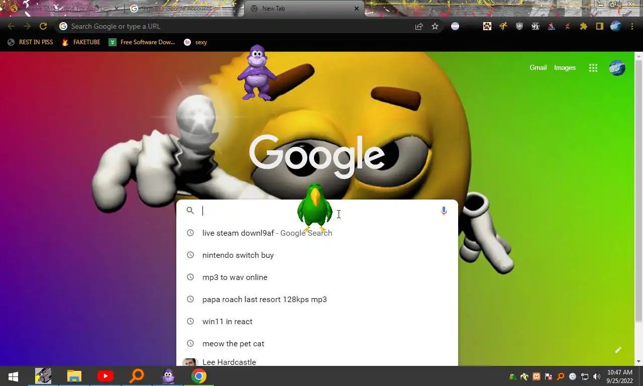Select the Lee Hardcastle suggestion
This screenshot has width=643, height=386.
[317, 361]
